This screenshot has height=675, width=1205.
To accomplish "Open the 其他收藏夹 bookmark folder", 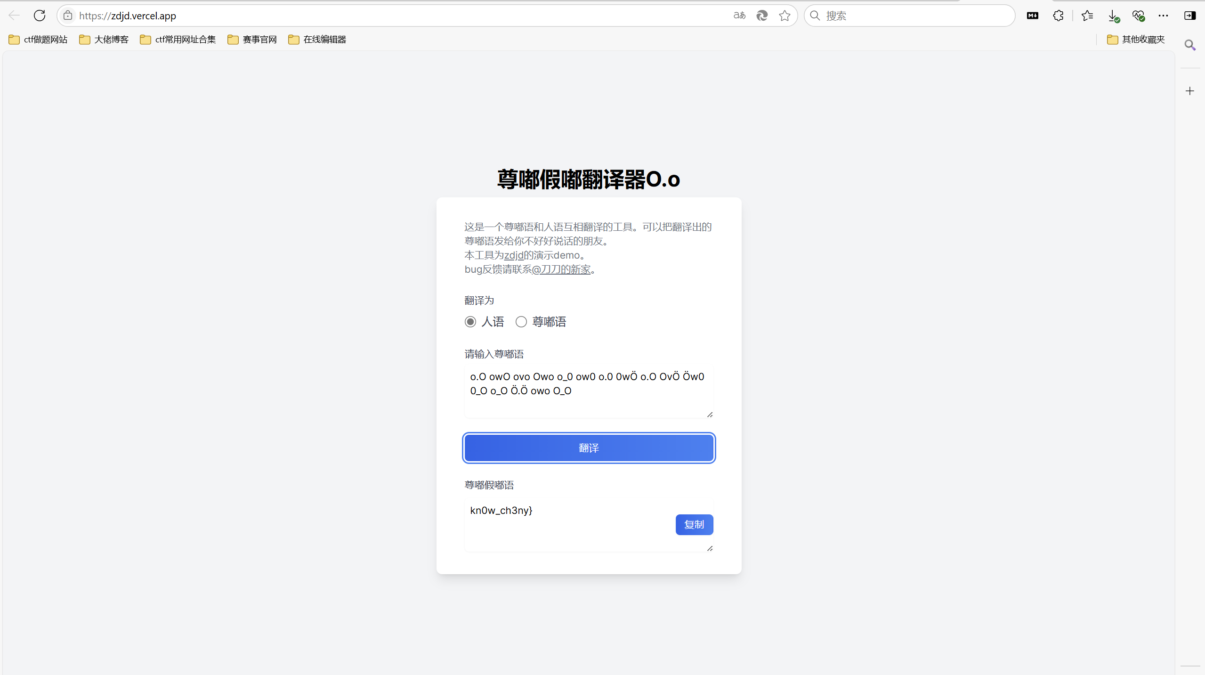I will pyautogui.click(x=1136, y=40).
